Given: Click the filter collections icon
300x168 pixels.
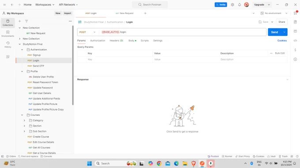Looking at the screenshot, I should (26, 21).
